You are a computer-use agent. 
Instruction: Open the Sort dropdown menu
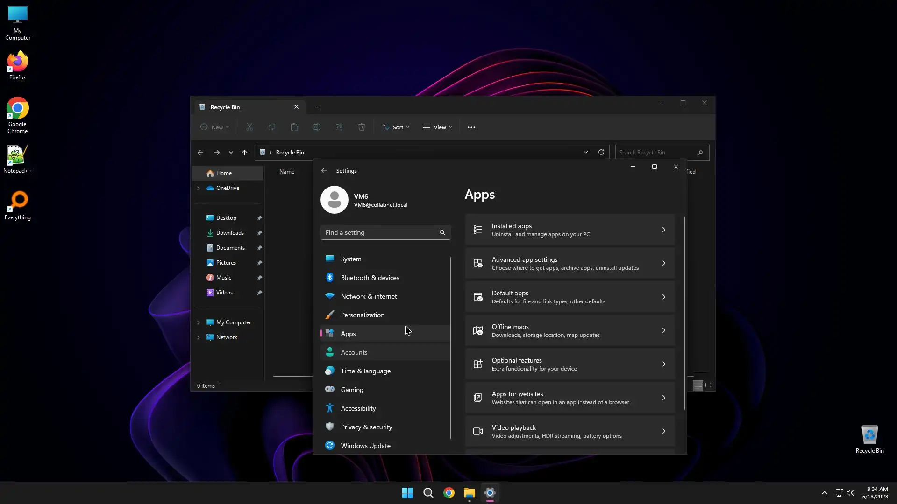[x=396, y=127]
